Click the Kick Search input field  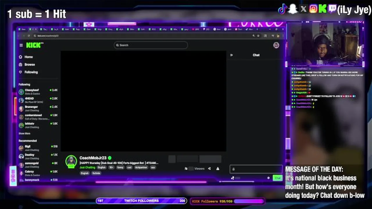(151, 45)
